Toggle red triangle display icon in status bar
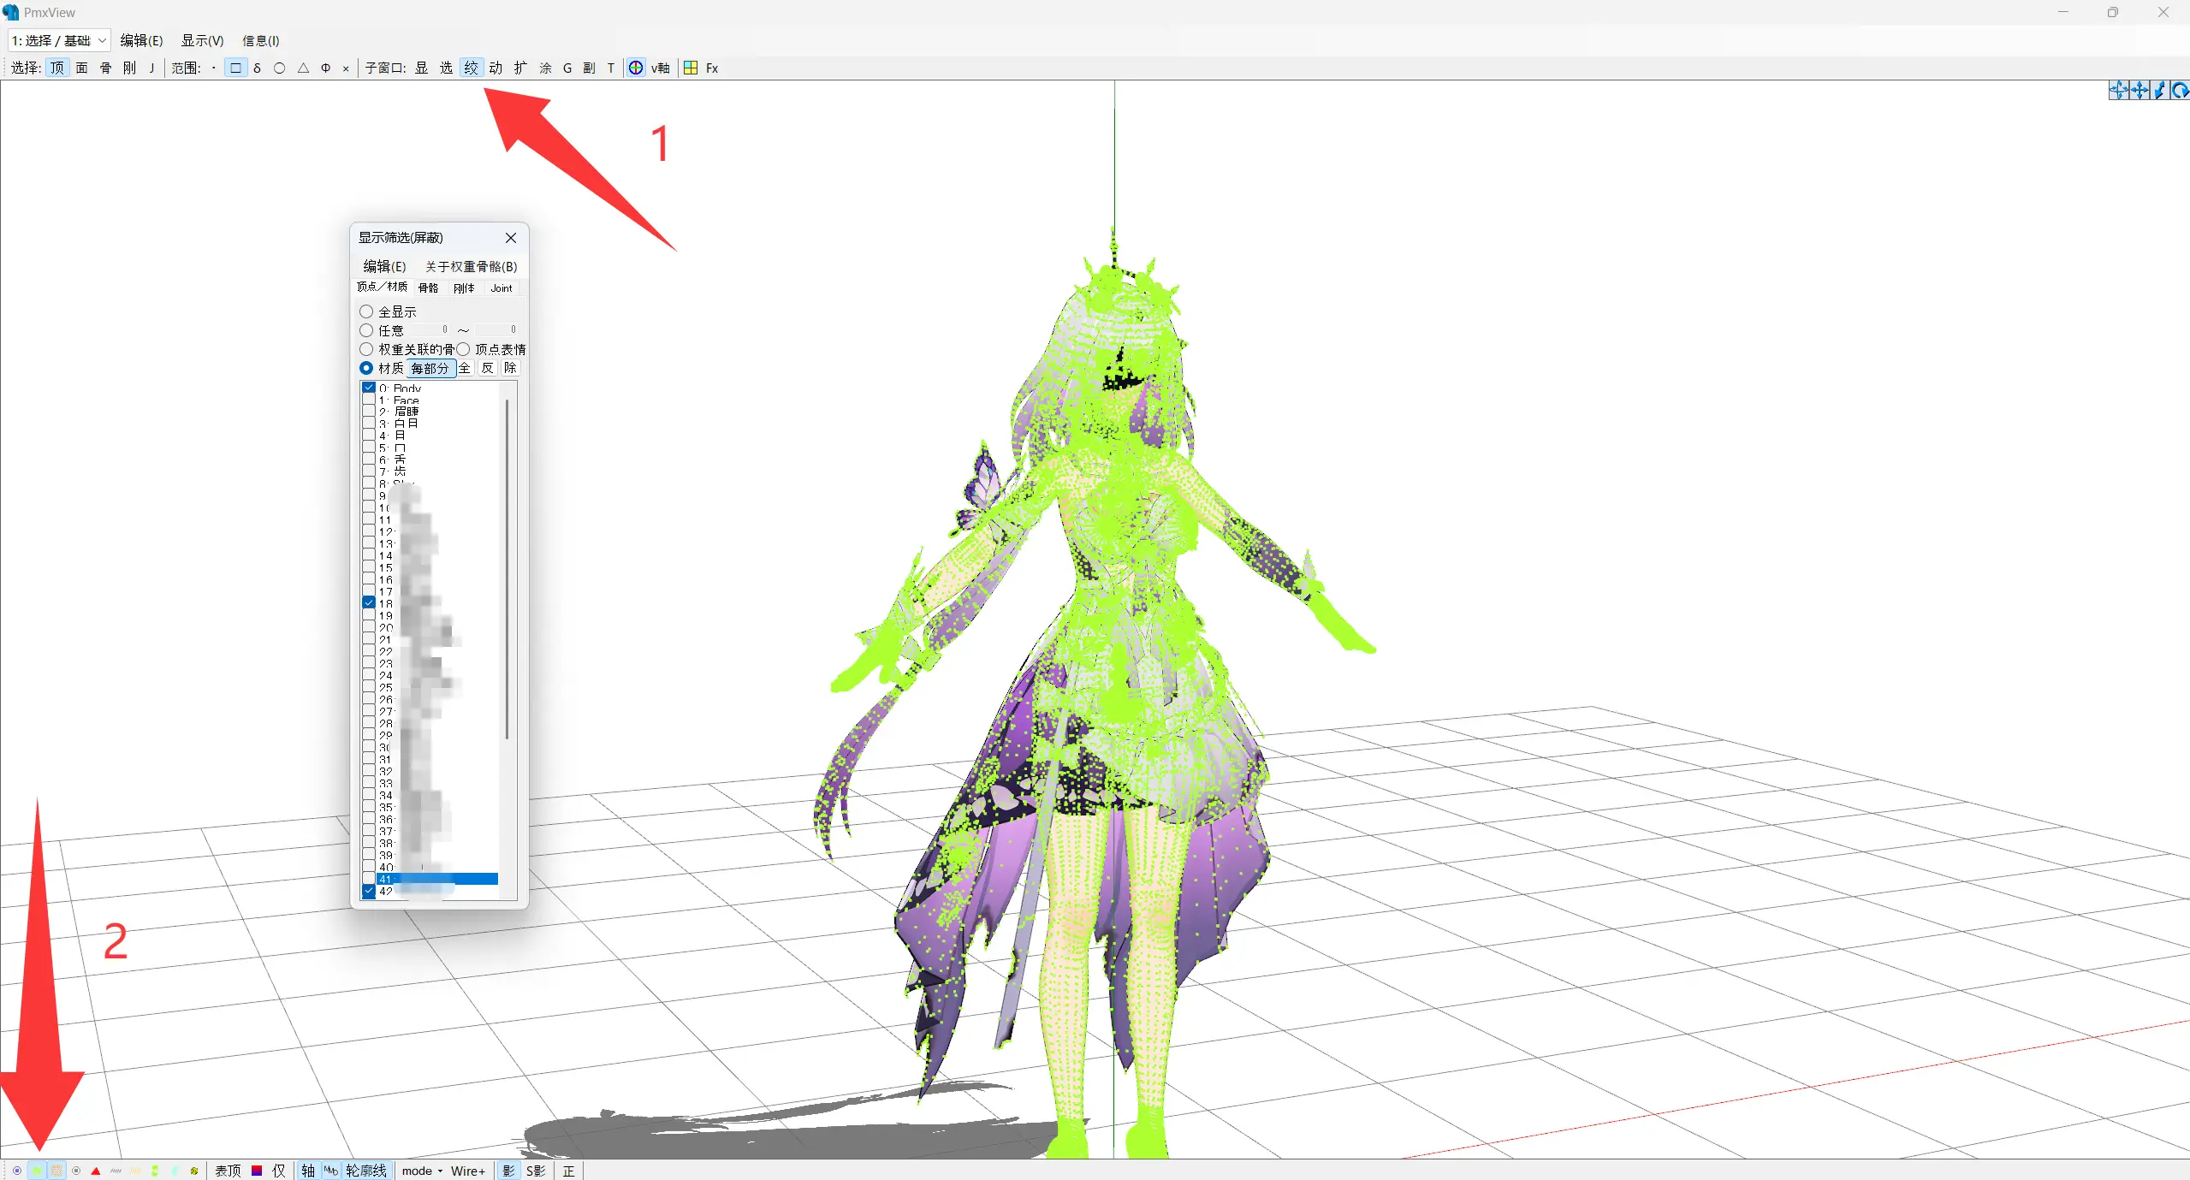The height and width of the screenshot is (1180, 2190). point(96,1171)
